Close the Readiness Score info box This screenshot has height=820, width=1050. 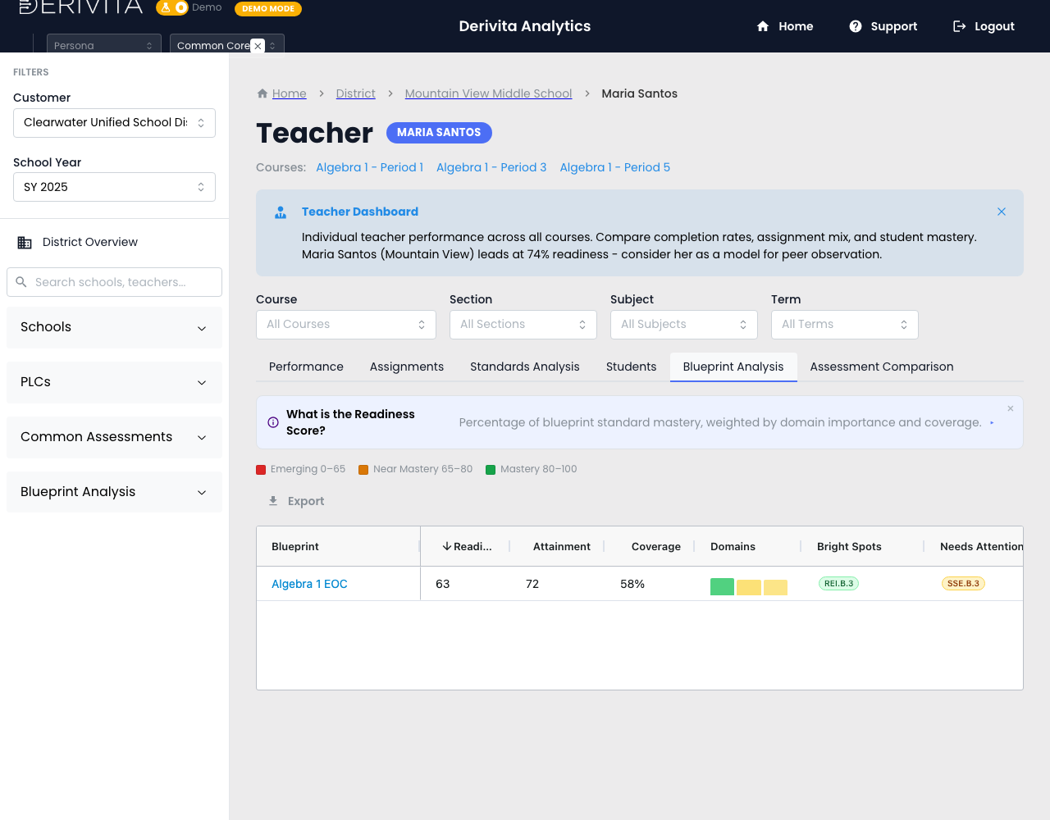(x=1011, y=408)
